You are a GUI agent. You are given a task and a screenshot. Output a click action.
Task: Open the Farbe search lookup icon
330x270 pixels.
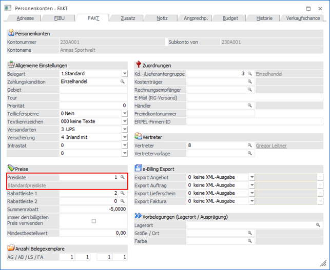point(250,241)
